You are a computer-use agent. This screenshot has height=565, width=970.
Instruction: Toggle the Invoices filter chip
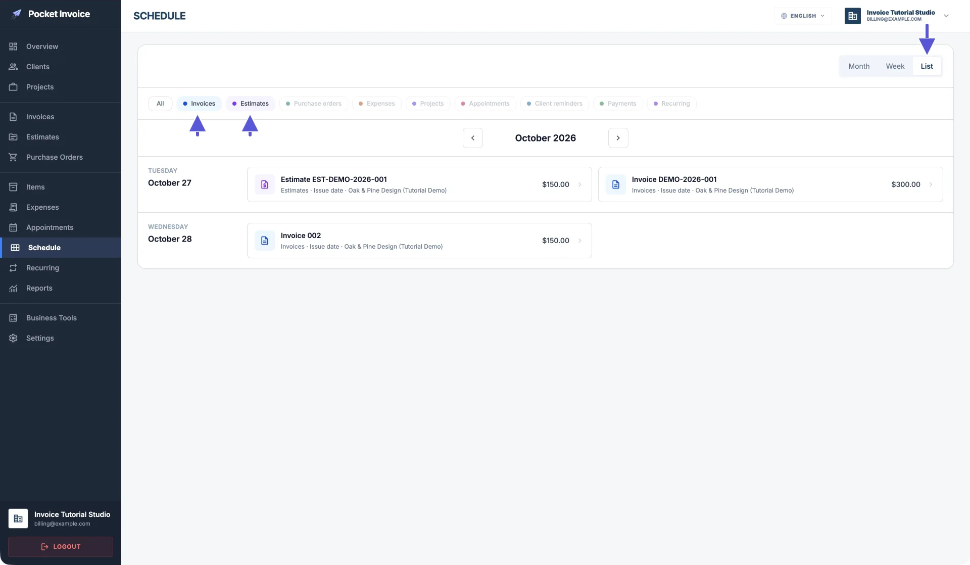click(x=199, y=104)
